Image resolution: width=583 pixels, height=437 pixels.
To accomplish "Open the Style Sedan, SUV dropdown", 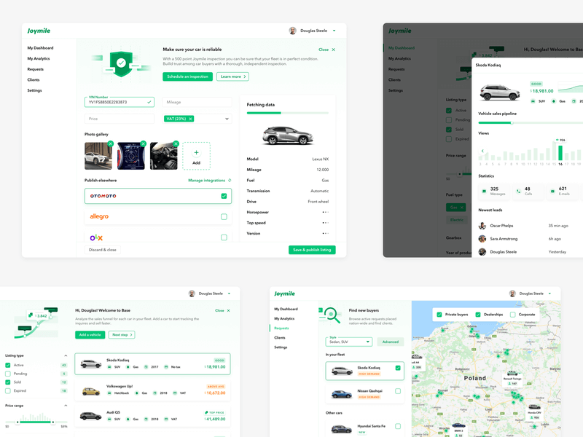I will click(348, 341).
